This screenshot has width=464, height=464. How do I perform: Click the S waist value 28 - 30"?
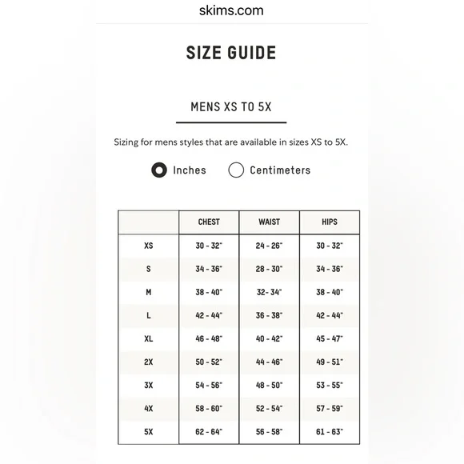click(269, 269)
